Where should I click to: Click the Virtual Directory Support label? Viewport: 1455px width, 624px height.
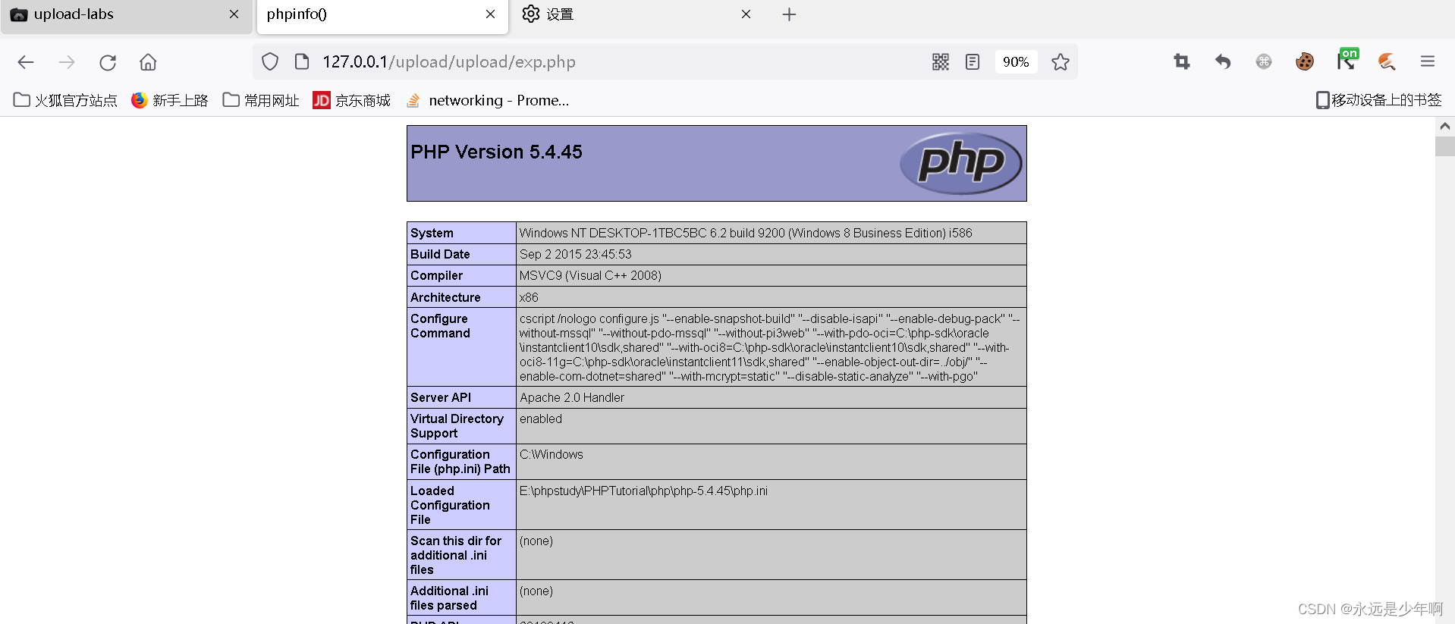tap(457, 426)
